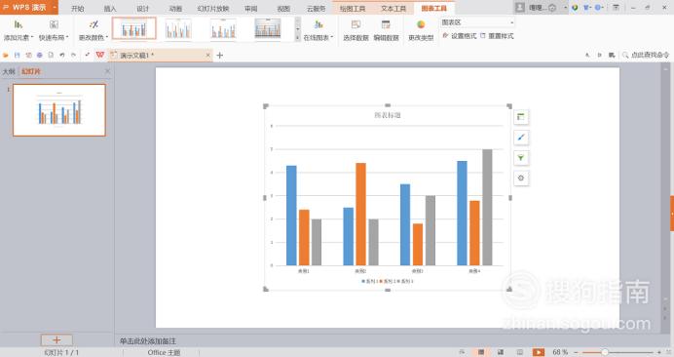This screenshot has height=357, width=674.
Task: Open the 图表区 chart area combo box
Action: coord(477,22)
